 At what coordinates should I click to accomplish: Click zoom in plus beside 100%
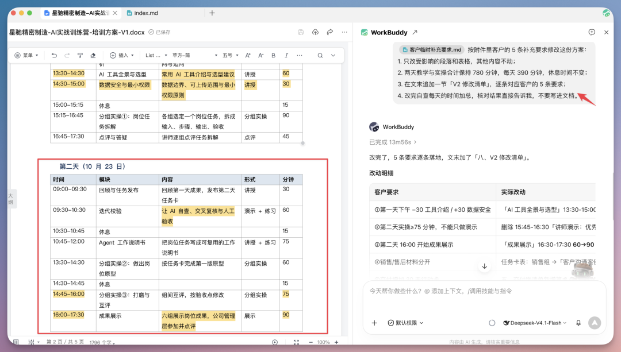(336, 342)
